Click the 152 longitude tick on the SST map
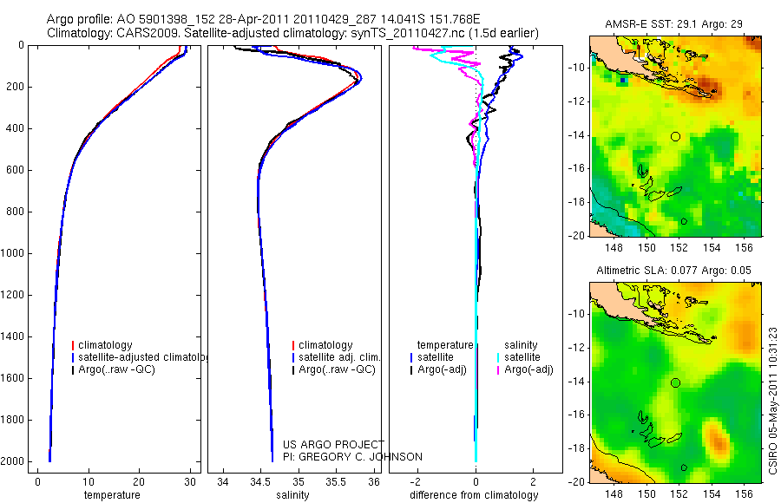The width and height of the screenshot is (781, 503). (x=679, y=247)
